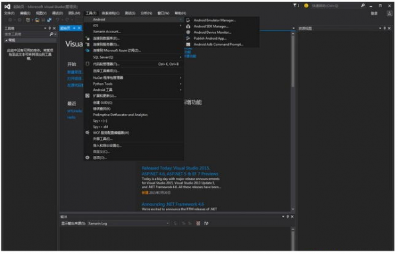Open Options via the gear icon
Viewport: 398px width, 254px height.
click(x=88, y=158)
